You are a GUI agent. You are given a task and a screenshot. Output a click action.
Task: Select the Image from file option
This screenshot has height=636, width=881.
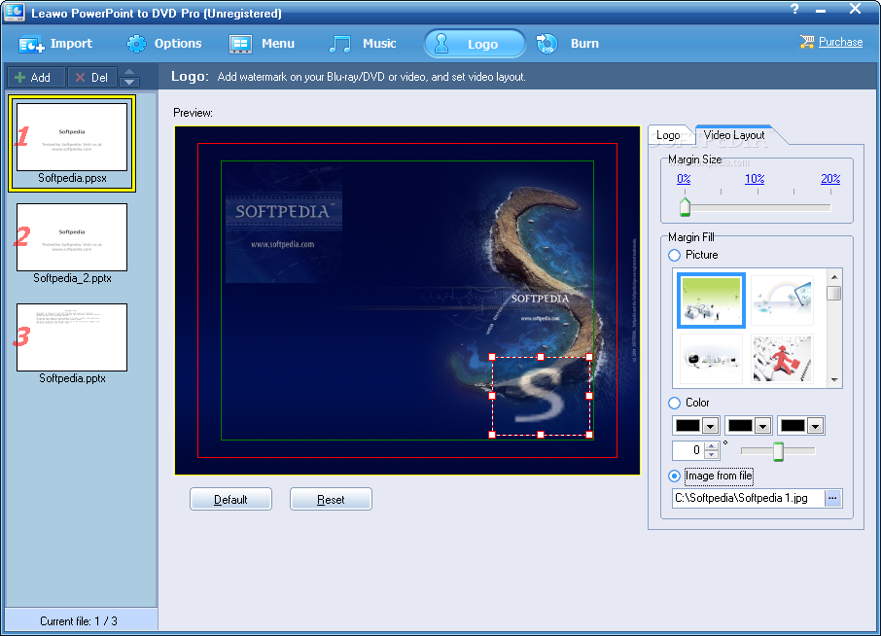coord(674,476)
